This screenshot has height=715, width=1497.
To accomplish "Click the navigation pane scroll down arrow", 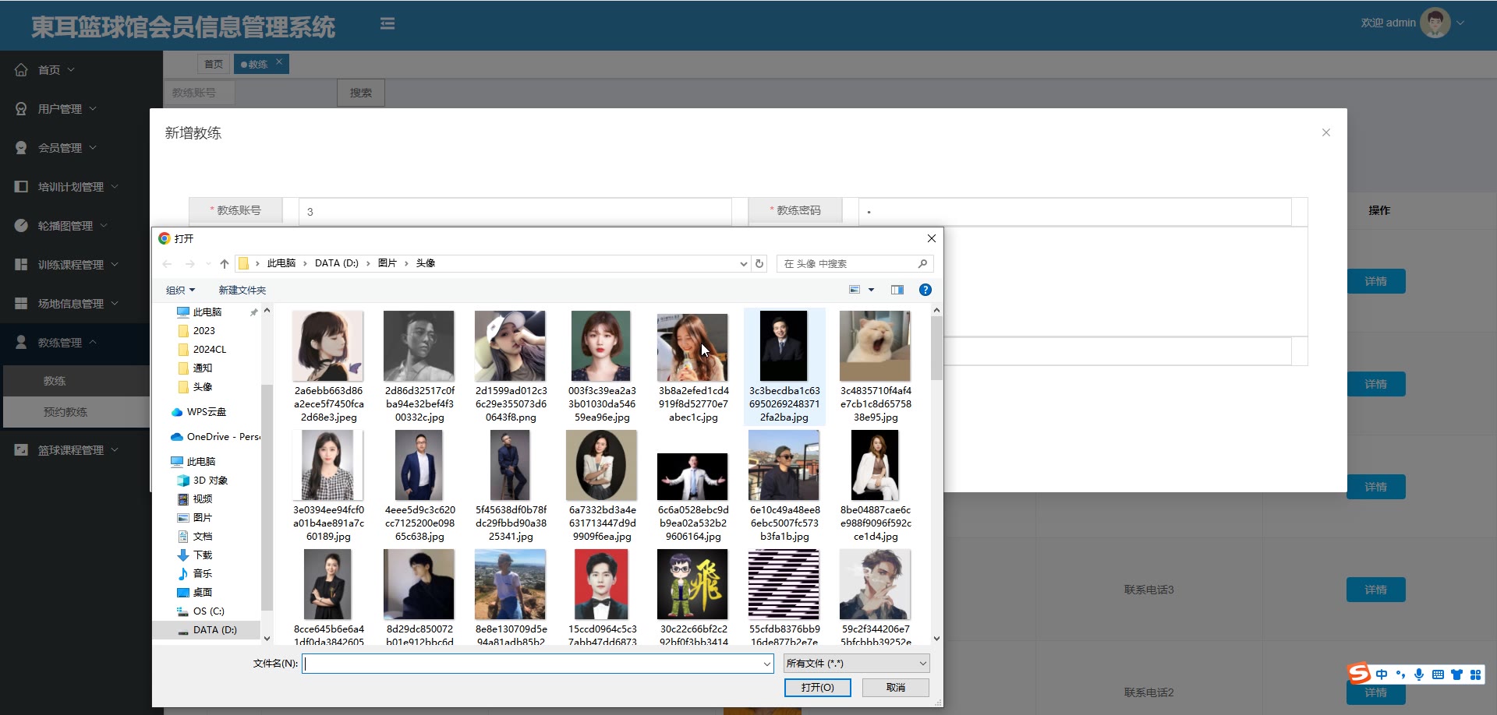I will coord(267,638).
